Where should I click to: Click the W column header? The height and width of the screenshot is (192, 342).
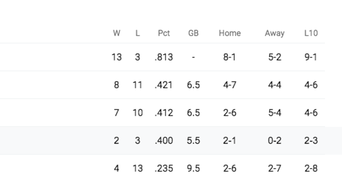tap(116, 33)
